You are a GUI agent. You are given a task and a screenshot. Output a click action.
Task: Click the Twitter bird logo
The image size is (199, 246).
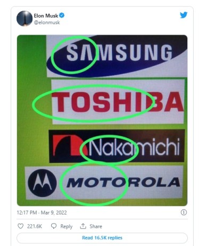click(184, 15)
